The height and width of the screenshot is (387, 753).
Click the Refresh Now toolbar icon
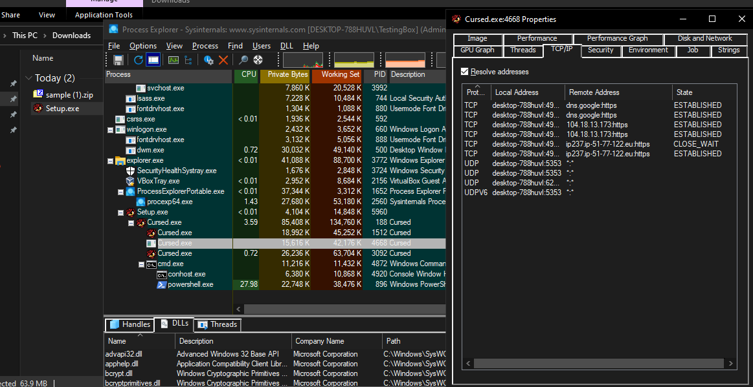139,60
